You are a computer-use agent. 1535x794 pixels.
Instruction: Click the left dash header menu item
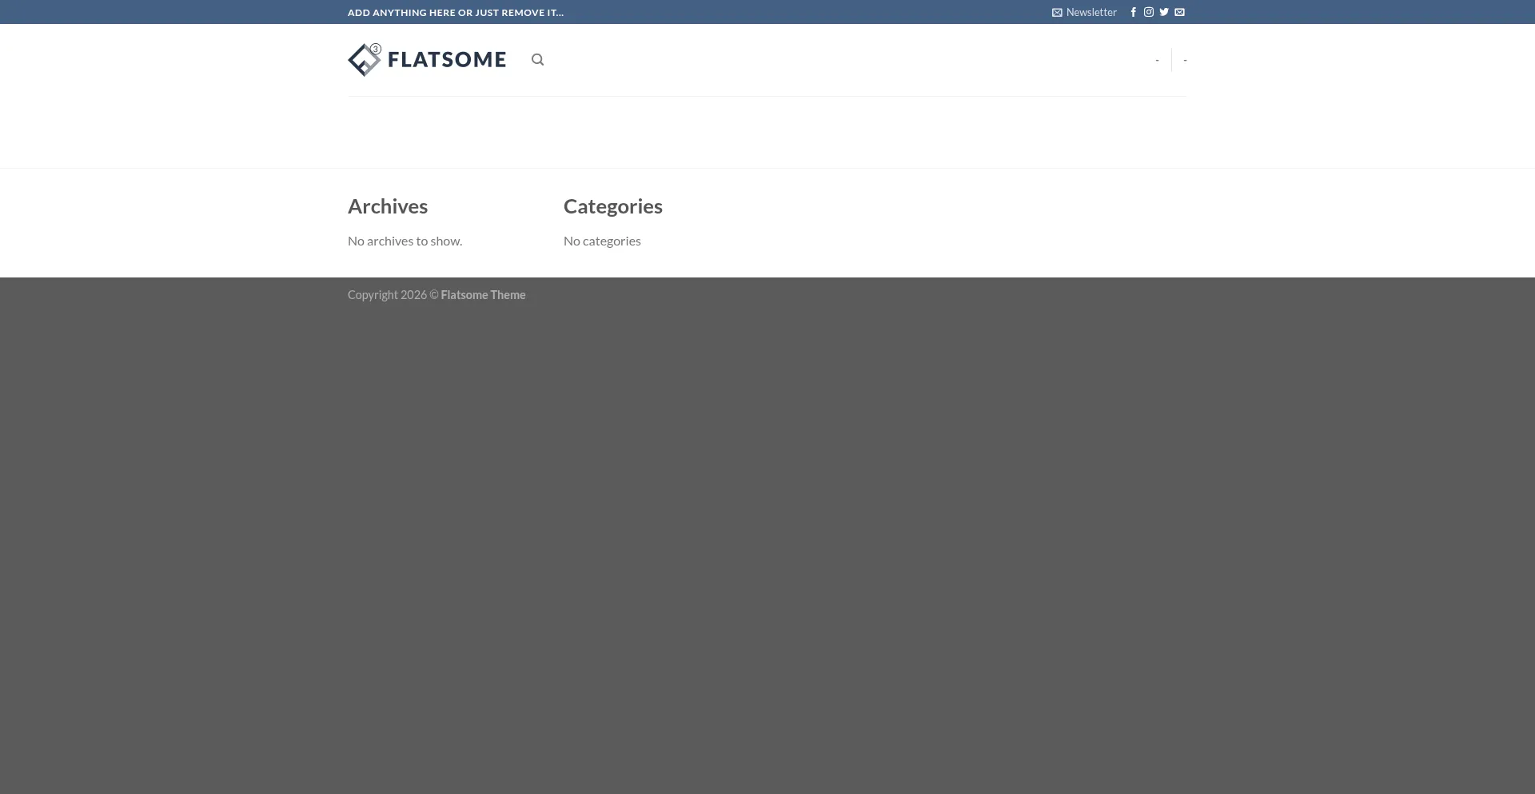coord(1157,60)
